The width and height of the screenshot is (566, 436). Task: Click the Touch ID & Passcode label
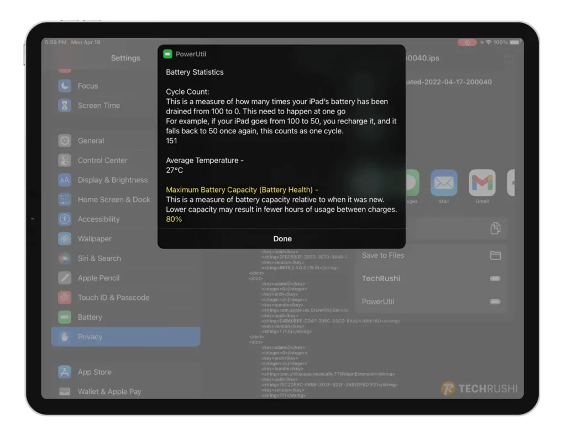[x=113, y=298]
